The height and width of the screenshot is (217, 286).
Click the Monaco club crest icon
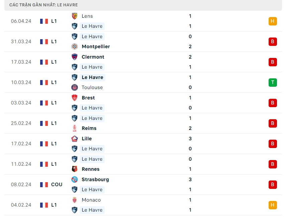click(75, 200)
